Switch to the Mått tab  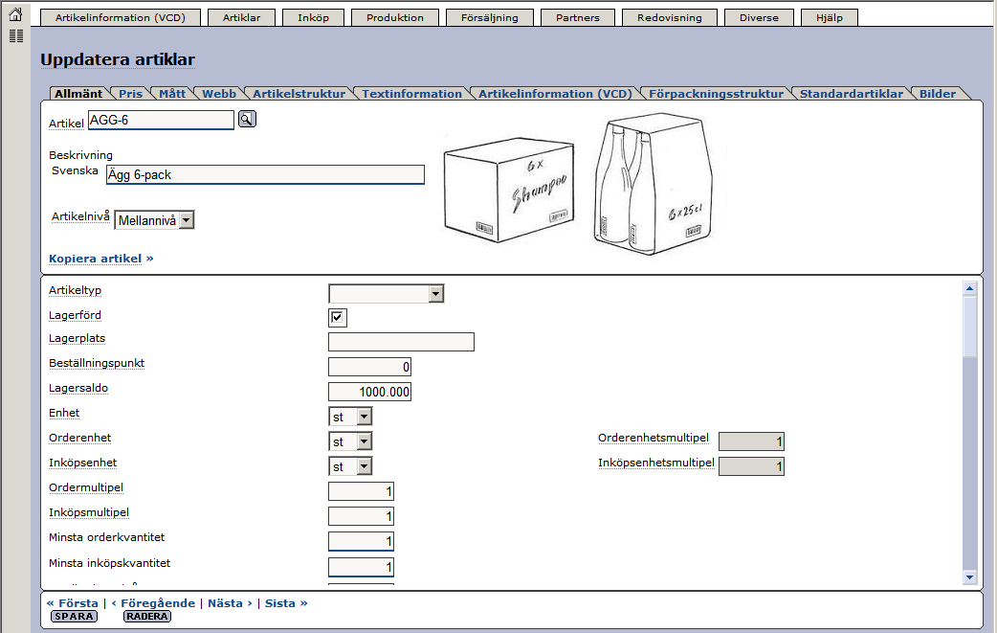(x=172, y=94)
